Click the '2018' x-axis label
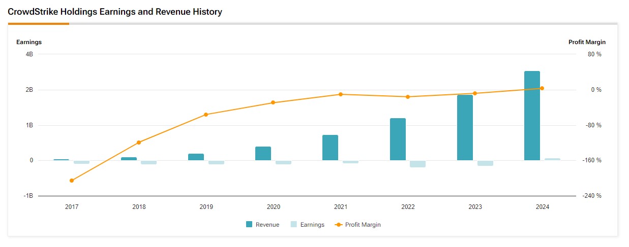629x247 pixels. (x=139, y=207)
